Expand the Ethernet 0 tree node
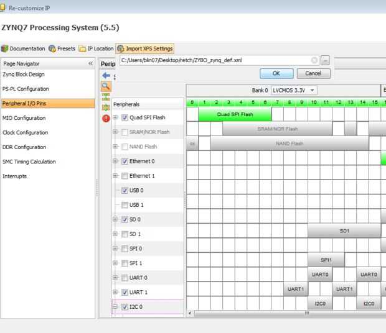Screen dimensions: 386x333 [115, 161]
